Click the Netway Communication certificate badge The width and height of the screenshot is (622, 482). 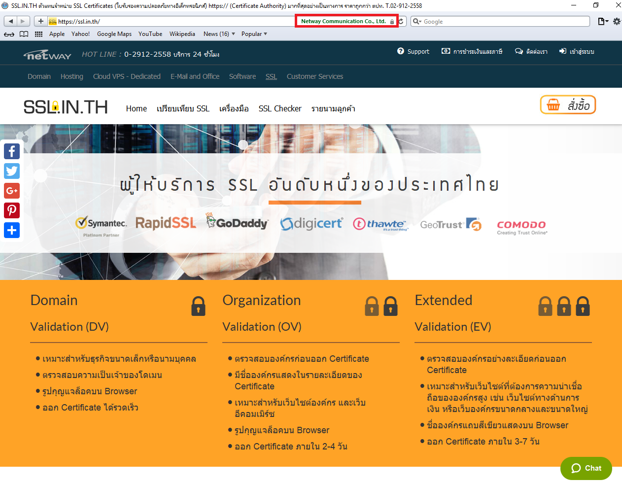(x=346, y=21)
